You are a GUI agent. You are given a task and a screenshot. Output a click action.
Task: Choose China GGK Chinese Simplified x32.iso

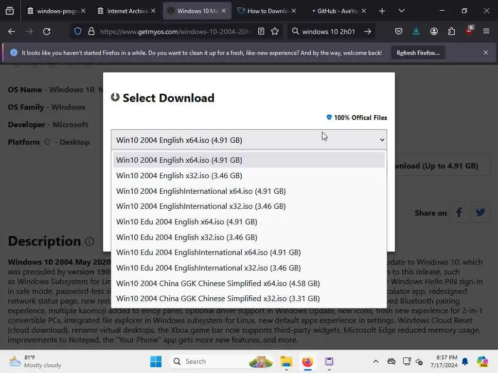pos(249,299)
